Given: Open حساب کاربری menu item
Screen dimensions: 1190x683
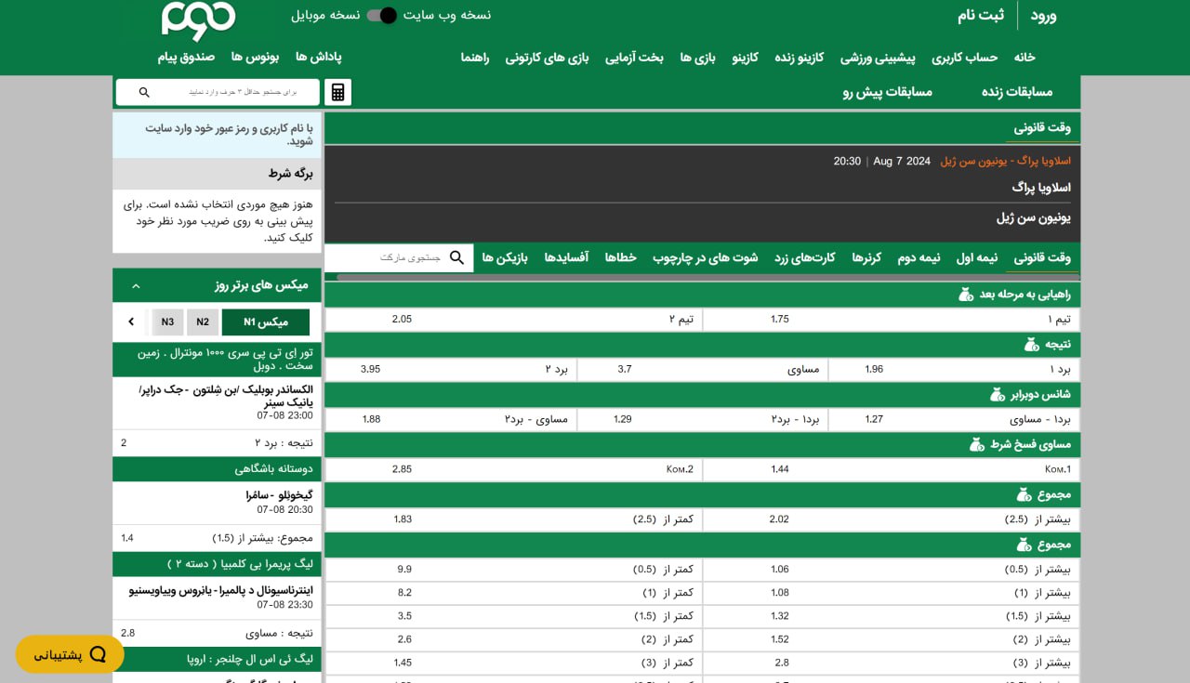Looking at the screenshot, I should (965, 57).
